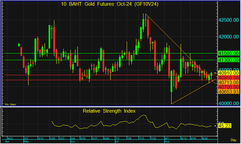The height and width of the screenshot is (144, 241).
Task: Click the orange 40713.00 price label
Action: (x=228, y=83)
